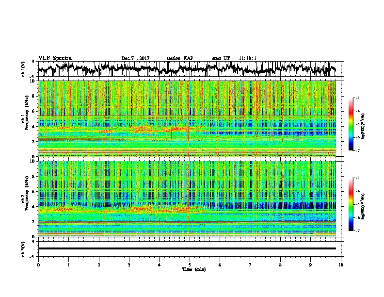Click the "Time (min)" axis title
Viewport: 384px width, 297px height.
tap(194, 269)
